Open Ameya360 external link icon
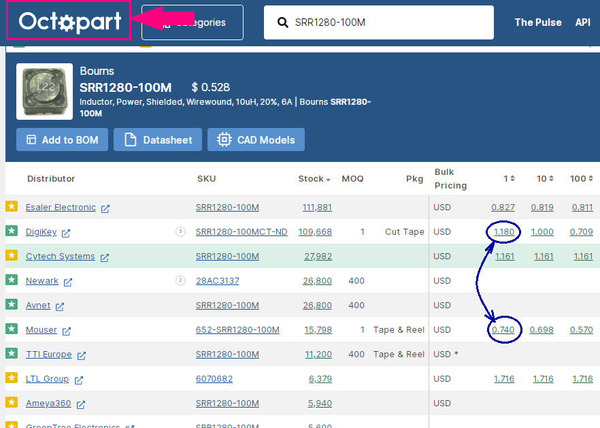 (81, 405)
